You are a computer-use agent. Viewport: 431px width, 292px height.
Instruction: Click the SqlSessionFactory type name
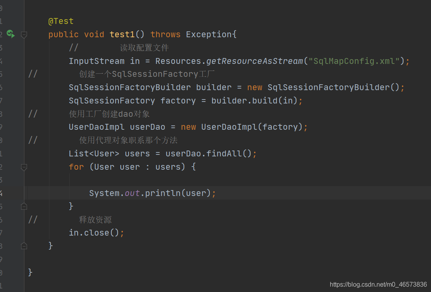112,101
